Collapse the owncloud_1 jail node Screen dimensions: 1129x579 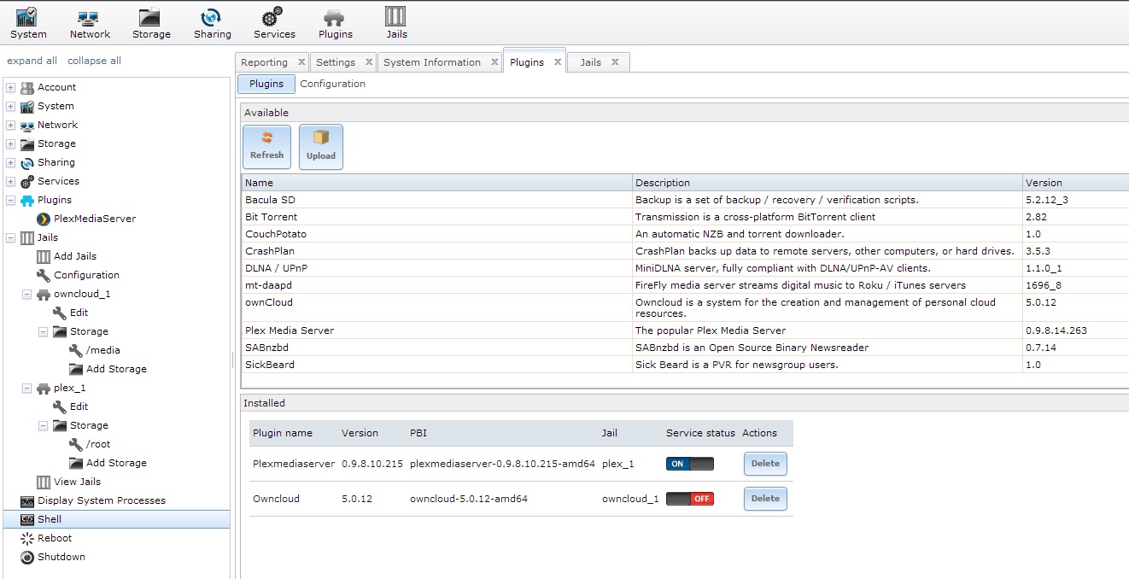point(26,294)
